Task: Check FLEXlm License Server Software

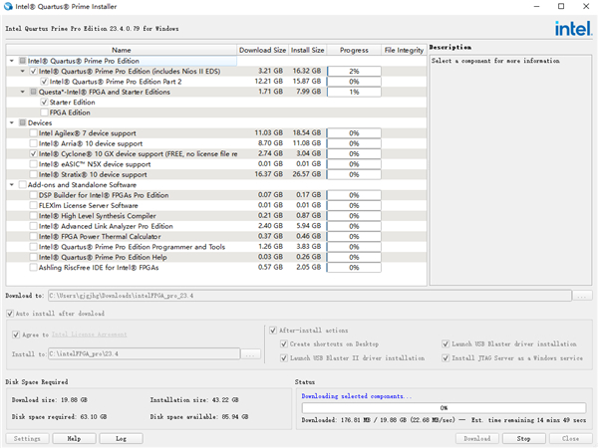Action: click(34, 205)
